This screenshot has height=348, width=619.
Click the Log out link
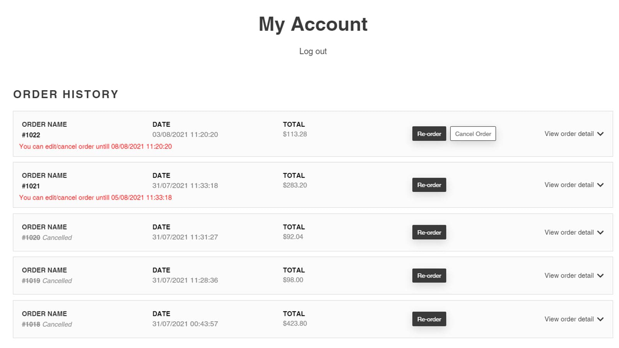[x=313, y=51]
